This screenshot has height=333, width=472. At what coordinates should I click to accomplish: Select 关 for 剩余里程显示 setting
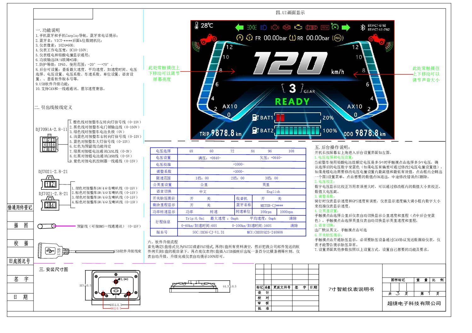[x=208, y=205]
